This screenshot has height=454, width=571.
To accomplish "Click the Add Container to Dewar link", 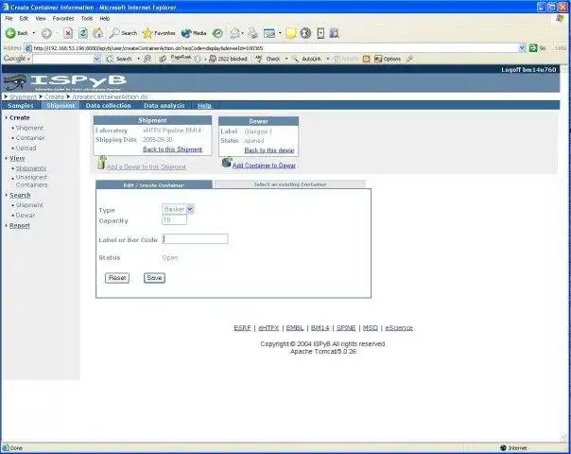I will (264, 166).
